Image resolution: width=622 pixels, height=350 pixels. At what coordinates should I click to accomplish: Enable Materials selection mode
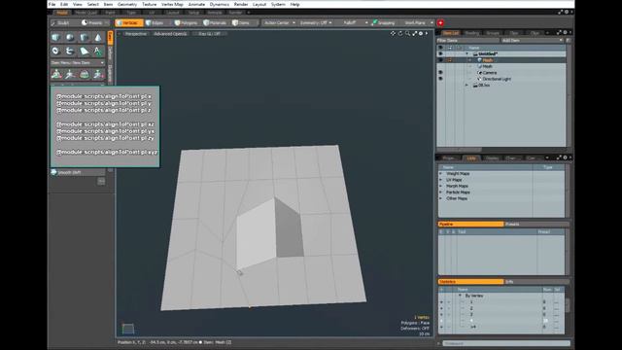215,23
